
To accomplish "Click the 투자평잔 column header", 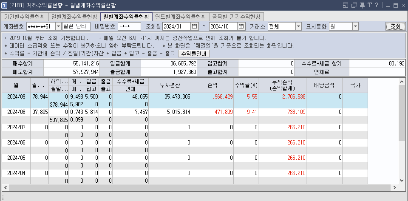I will [170, 85].
